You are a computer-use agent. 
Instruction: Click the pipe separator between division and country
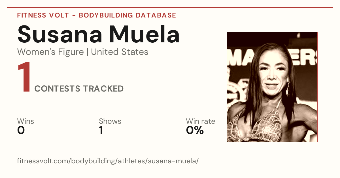tap(87, 52)
